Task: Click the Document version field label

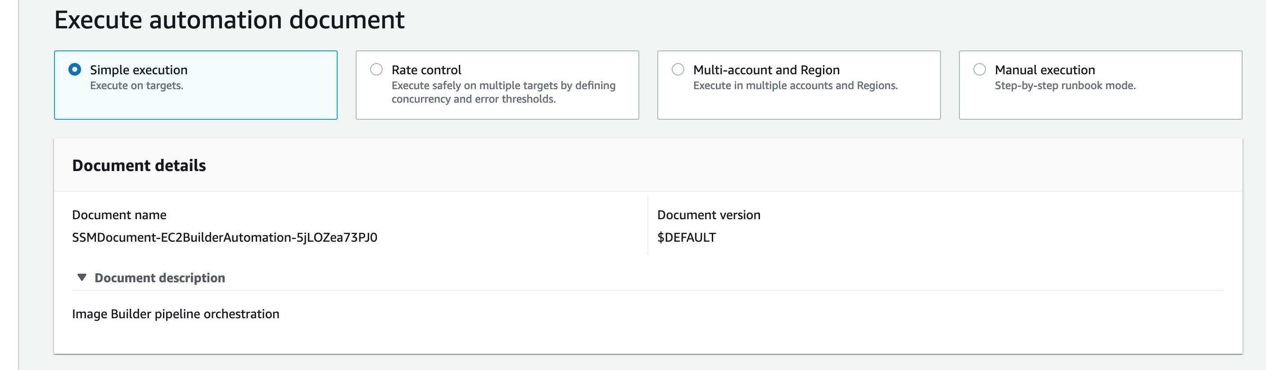Action: [x=709, y=215]
